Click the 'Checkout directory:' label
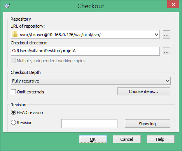Viewport: 182px width, 151px height. click(29, 43)
